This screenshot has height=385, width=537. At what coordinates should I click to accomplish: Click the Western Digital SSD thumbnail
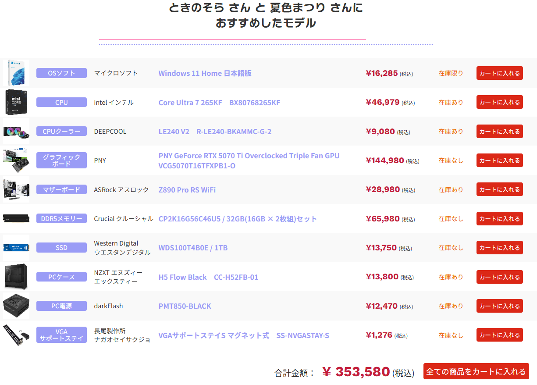pos(16,248)
